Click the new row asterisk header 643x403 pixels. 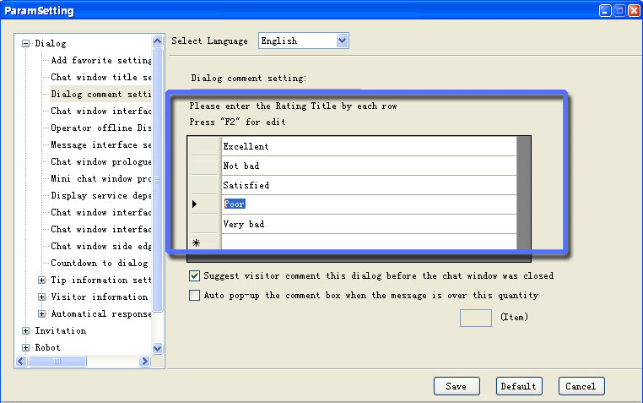(204, 242)
